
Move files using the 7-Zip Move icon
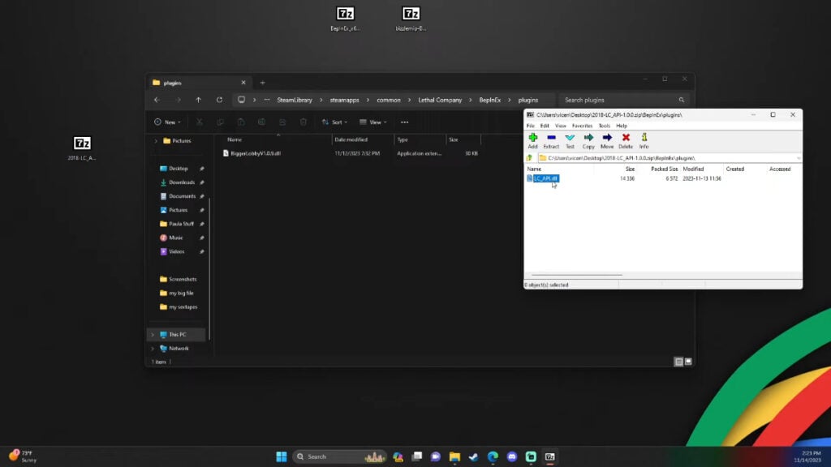pyautogui.click(x=608, y=139)
